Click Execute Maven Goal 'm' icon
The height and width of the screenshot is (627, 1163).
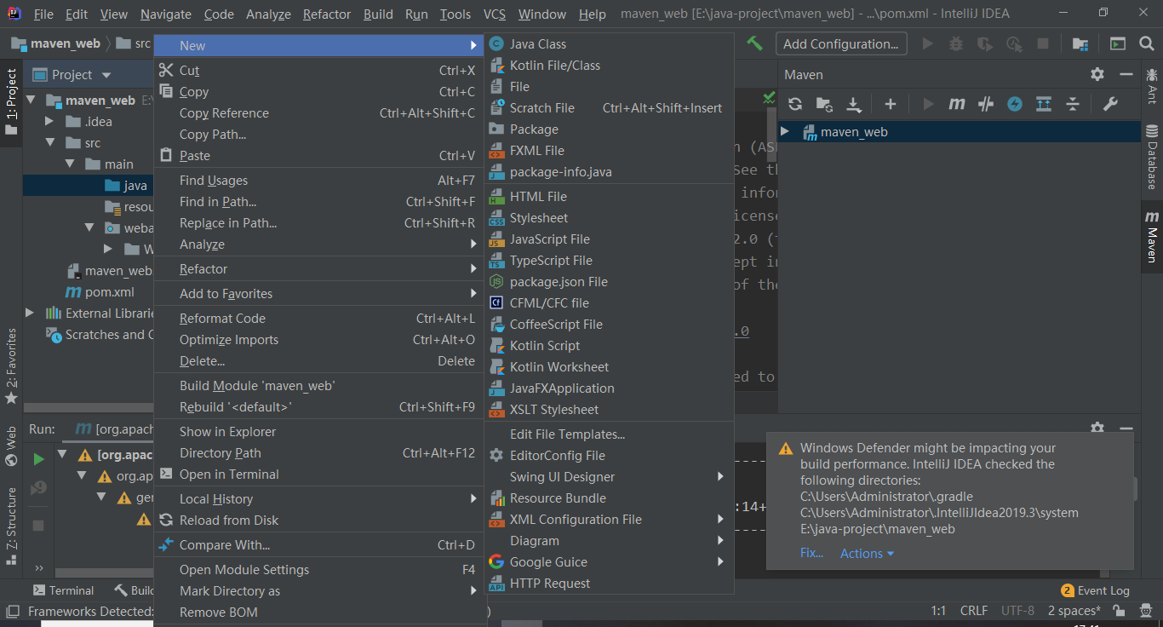click(x=957, y=104)
